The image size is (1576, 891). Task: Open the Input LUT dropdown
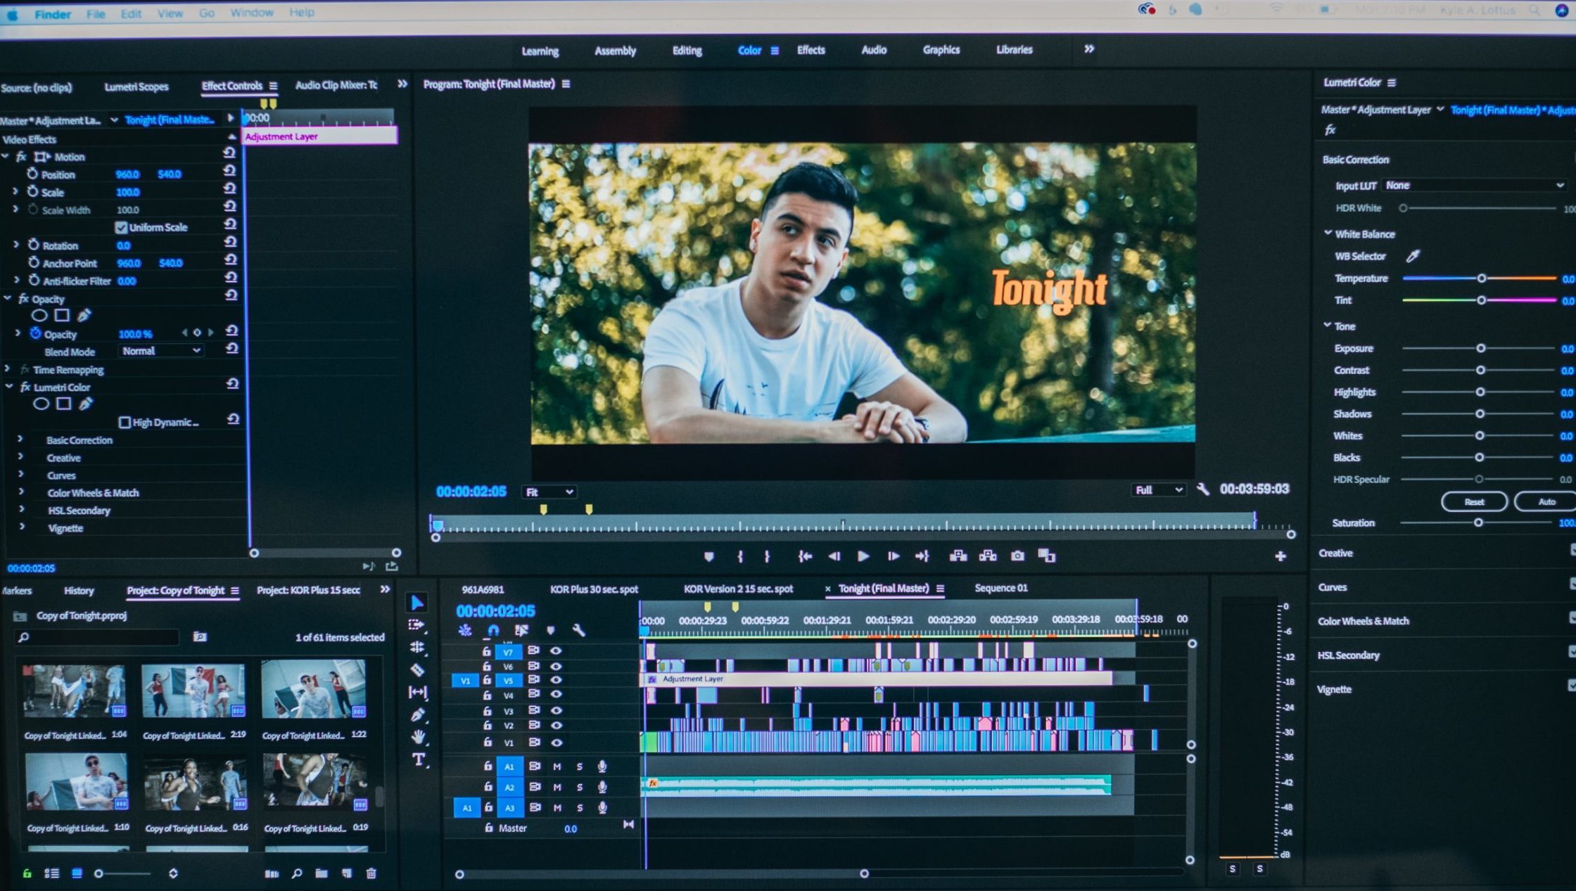click(x=1473, y=186)
